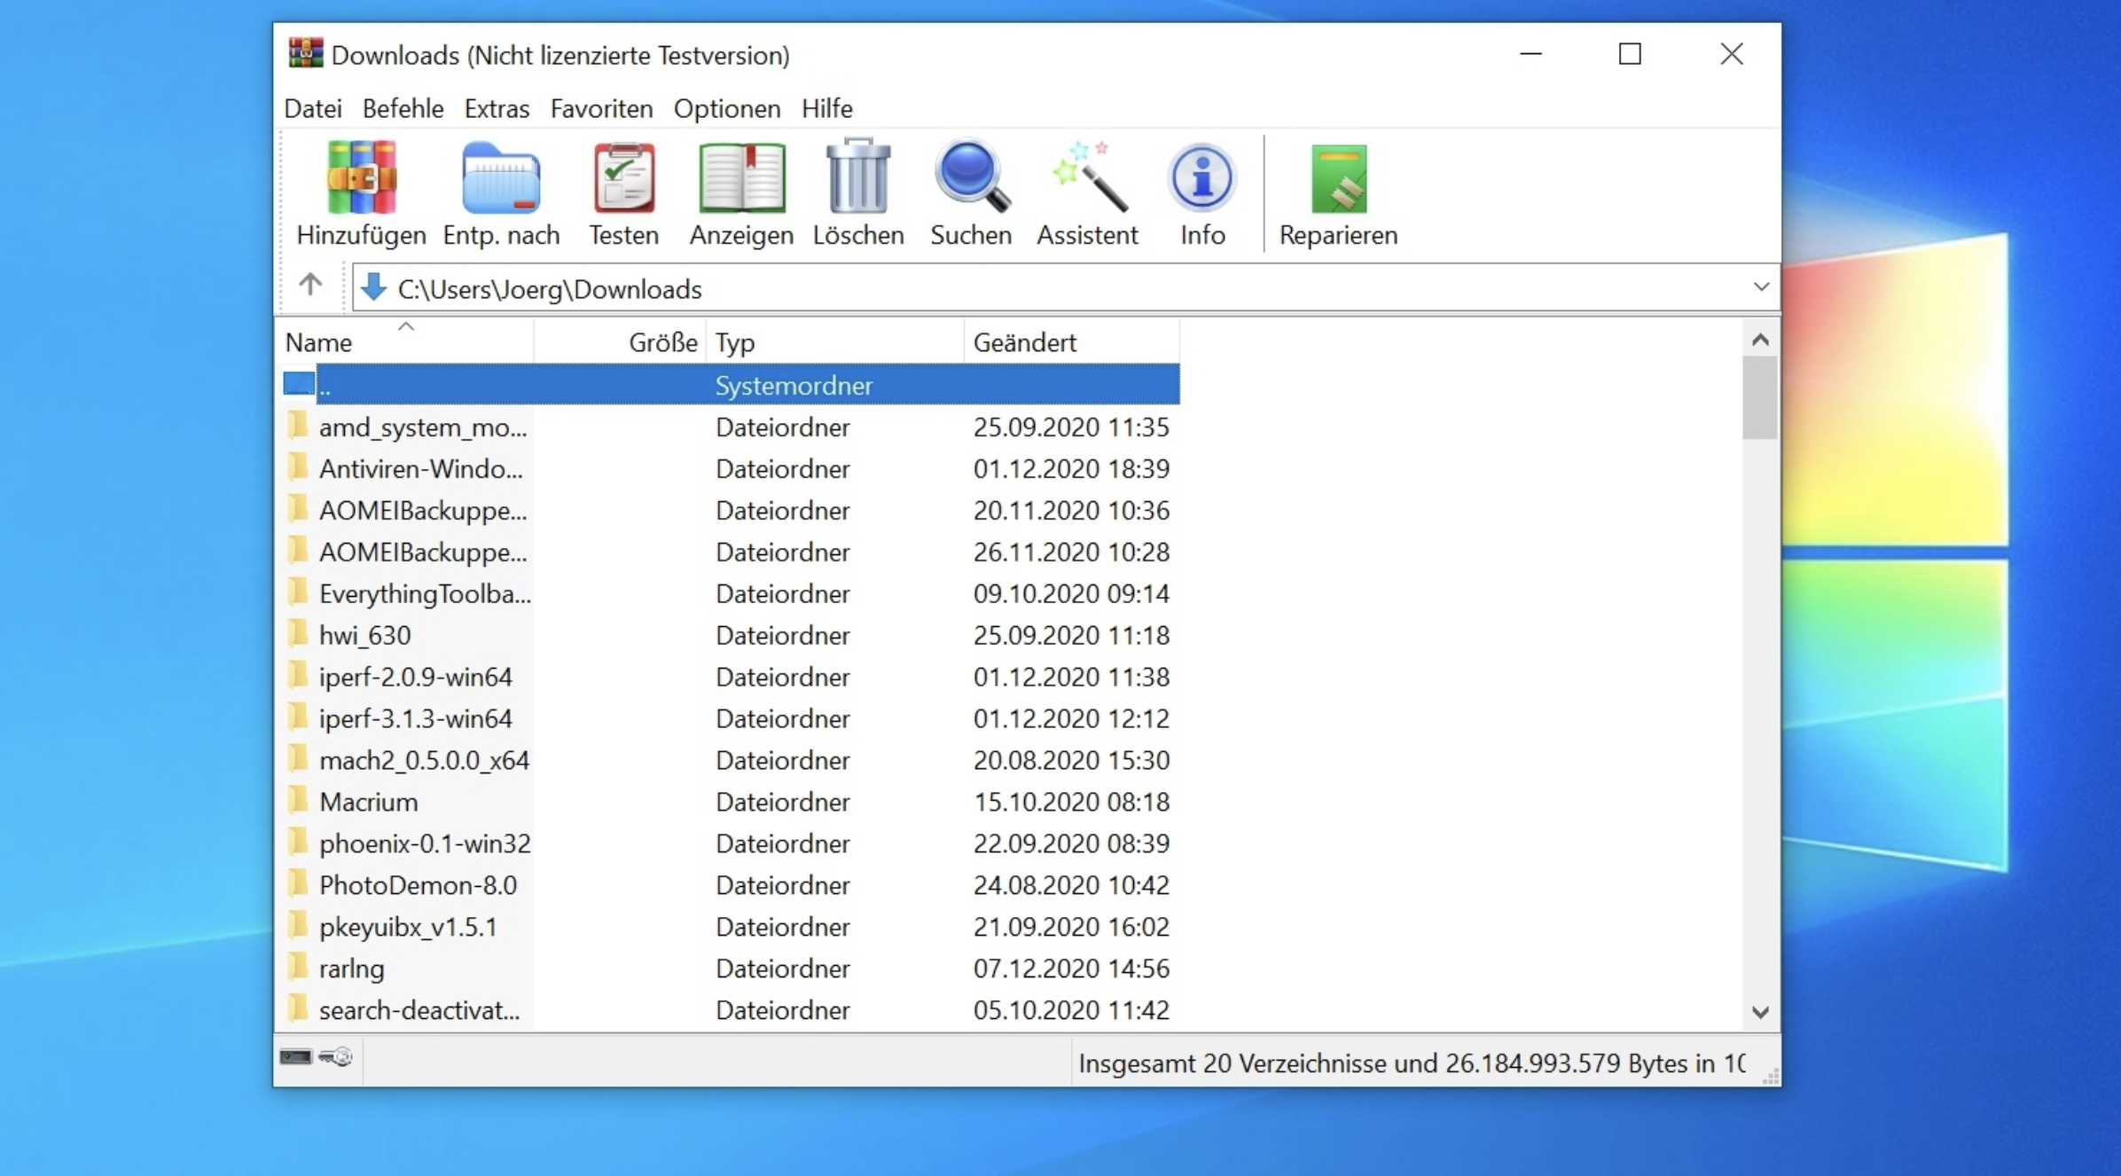Expand the address path dropdown
This screenshot has height=1176, width=2121.
pyautogui.click(x=1760, y=287)
